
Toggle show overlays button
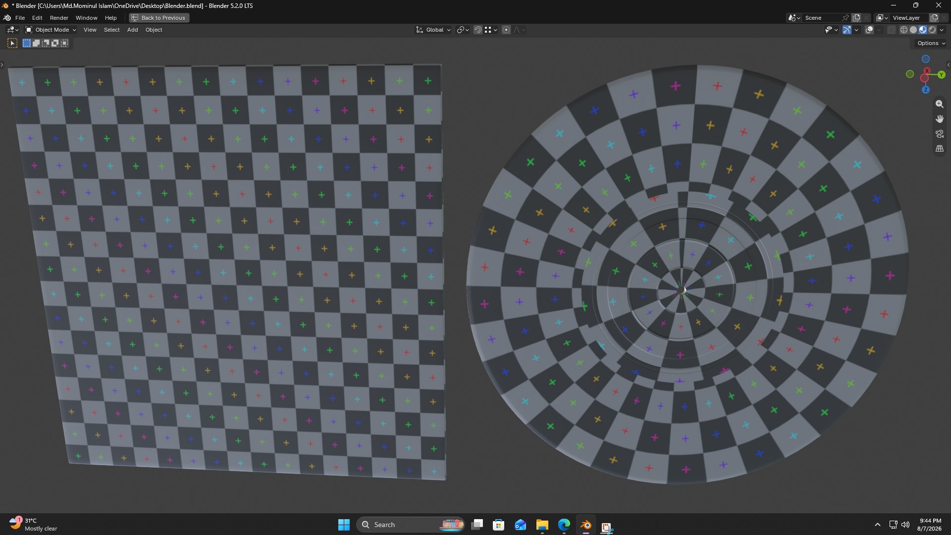[x=869, y=30]
